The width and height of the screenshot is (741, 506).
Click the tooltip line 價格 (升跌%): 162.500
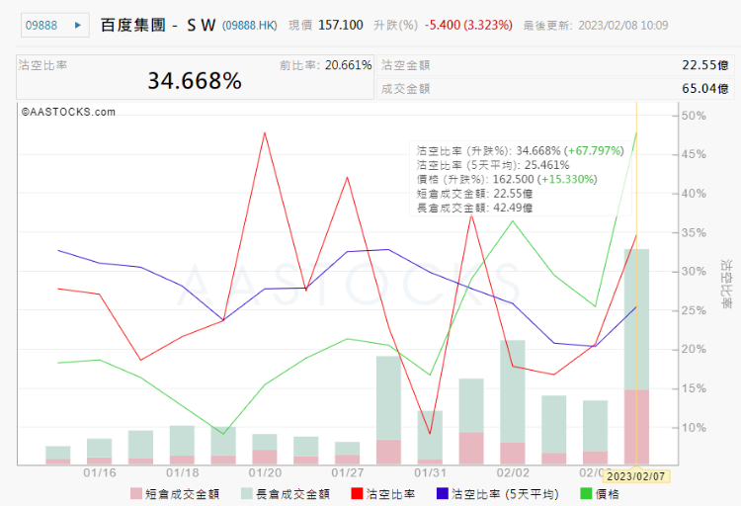point(507,179)
